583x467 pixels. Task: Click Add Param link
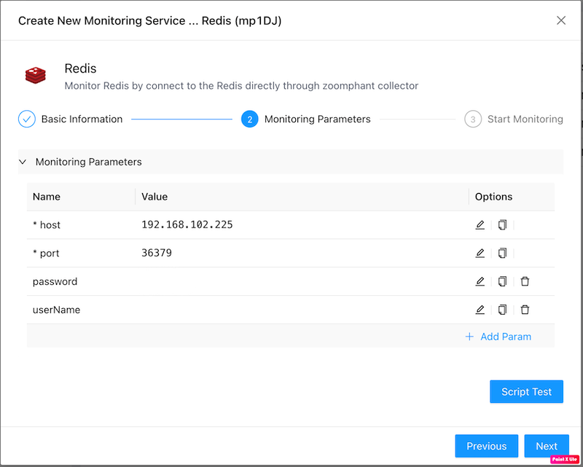coord(498,337)
